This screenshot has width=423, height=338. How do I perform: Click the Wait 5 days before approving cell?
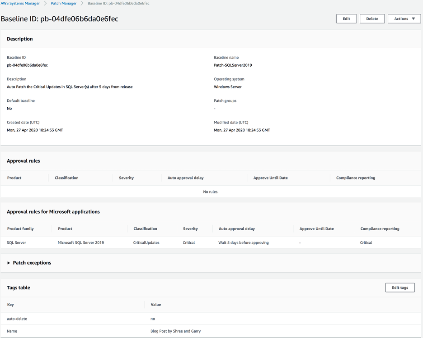[x=244, y=242]
